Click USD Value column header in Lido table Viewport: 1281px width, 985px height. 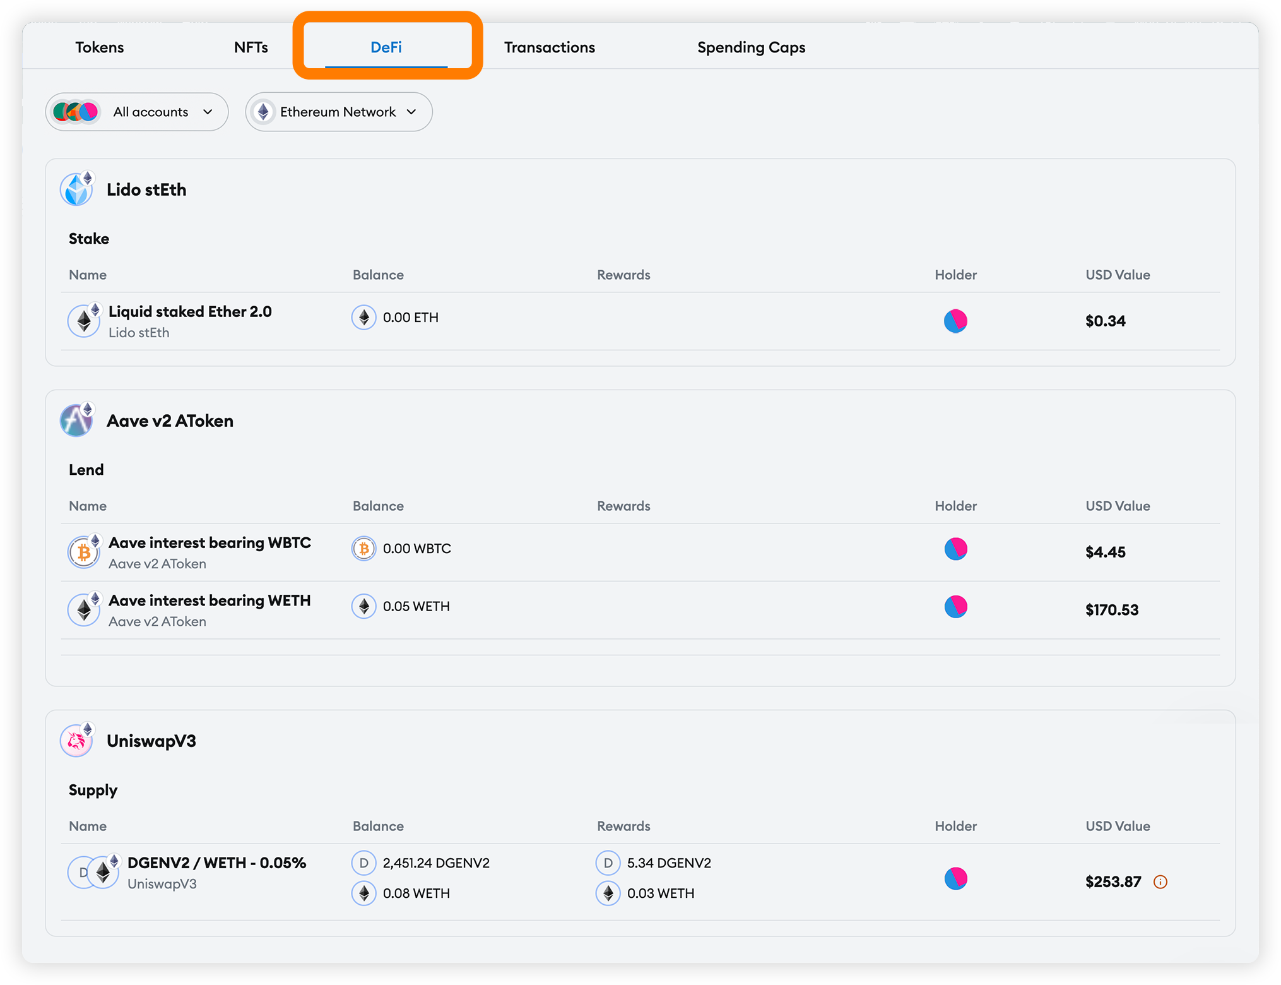pyautogui.click(x=1118, y=275)
